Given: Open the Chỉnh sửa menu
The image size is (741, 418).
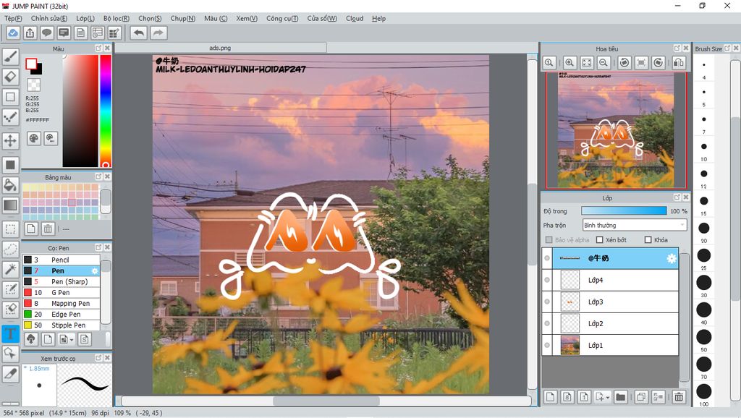Looking at the screenshot, I should coord(48,18).
